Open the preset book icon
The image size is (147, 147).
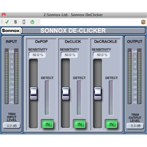pyautogui.click(x=143, y=22)
